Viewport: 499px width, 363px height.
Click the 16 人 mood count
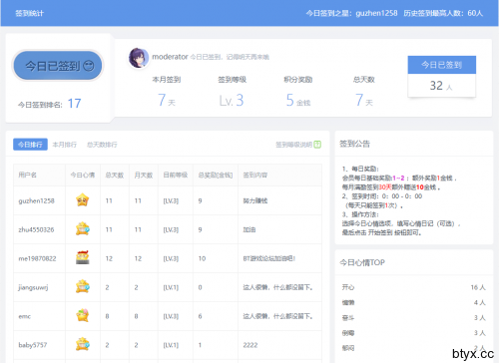pos(478,287)
